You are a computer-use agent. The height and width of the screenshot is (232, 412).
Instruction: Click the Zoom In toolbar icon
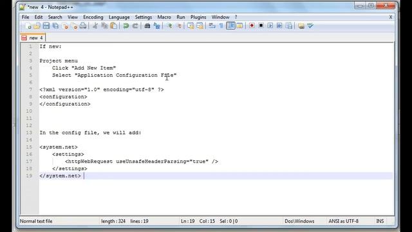(169, 26)
